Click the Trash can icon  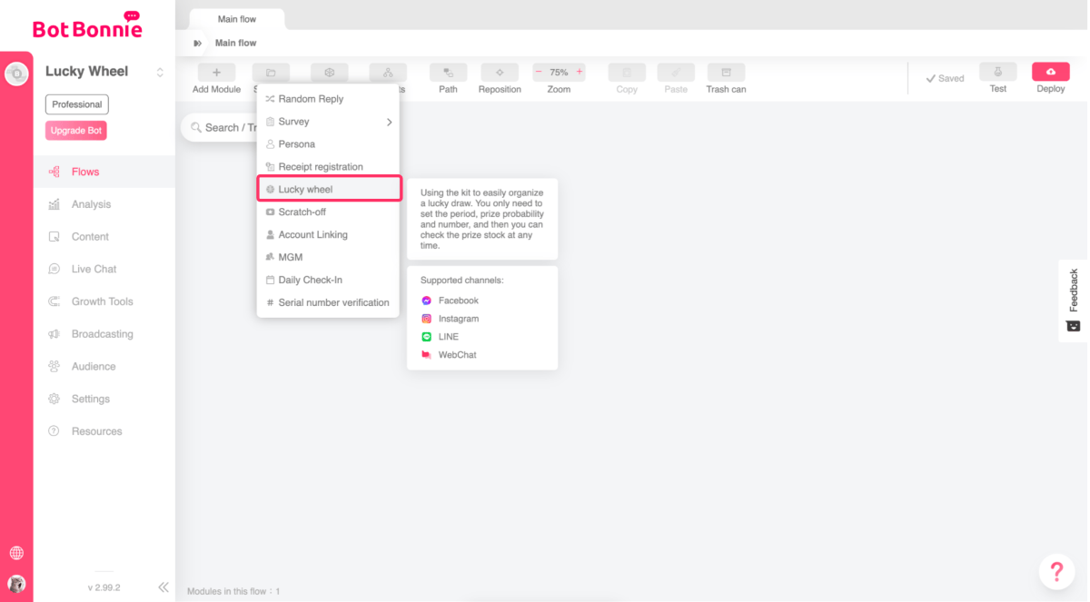click(726, 73)
